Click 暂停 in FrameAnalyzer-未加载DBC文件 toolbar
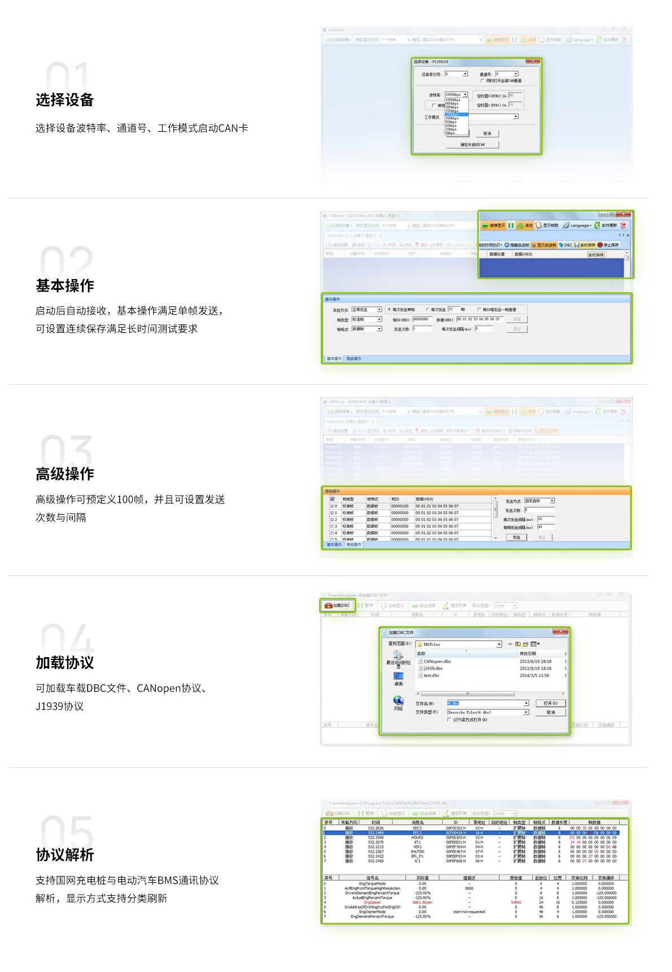 tap(365, 605)
